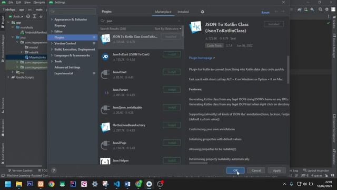337x190 pixels.
Task: Open the Gradle tool window on right edge
Action: pos(334,22)
